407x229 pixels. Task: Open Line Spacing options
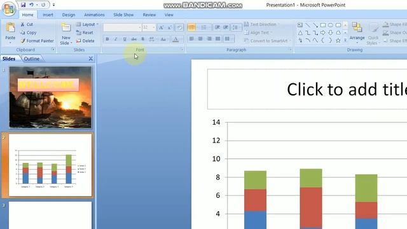(235, 27)
